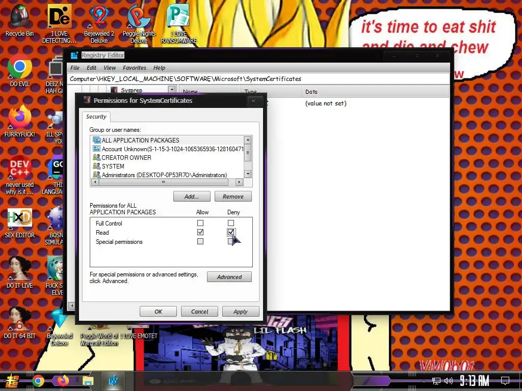The image size is (522, 391).
Task: Click right arrow of user list horizontal scrollbar
Action: (239, 182)
